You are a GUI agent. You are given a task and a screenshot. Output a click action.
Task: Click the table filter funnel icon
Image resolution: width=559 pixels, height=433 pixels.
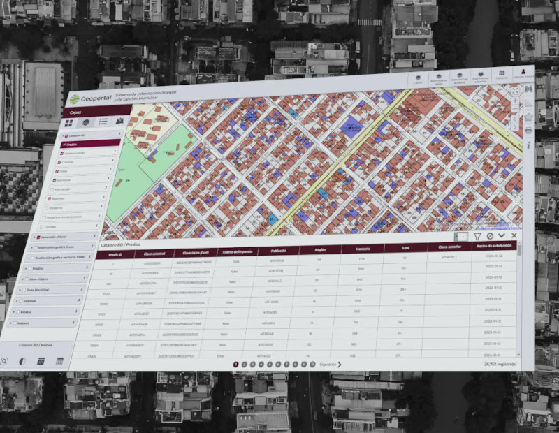(x=477, y=236)
